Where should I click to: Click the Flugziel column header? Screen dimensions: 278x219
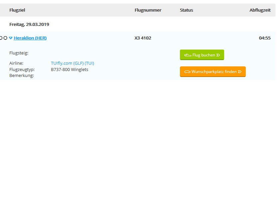[17, 10]
